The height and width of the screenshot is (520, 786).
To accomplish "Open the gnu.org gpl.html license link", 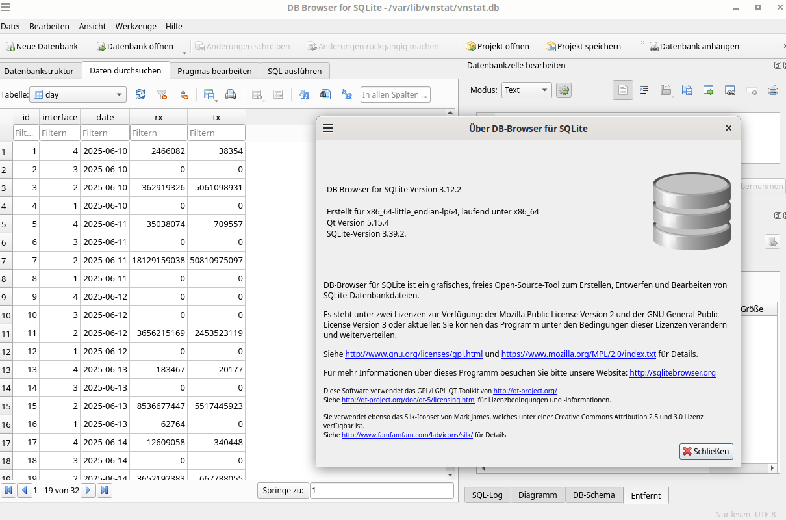I will pyautogui.click(x=414, y=354).
